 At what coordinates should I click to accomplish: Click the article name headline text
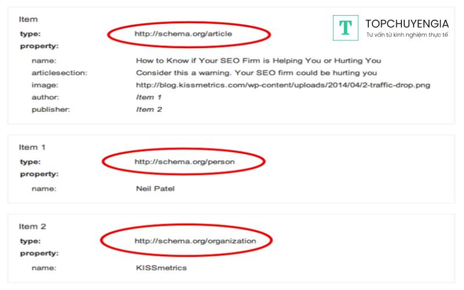tap(258, 60)
